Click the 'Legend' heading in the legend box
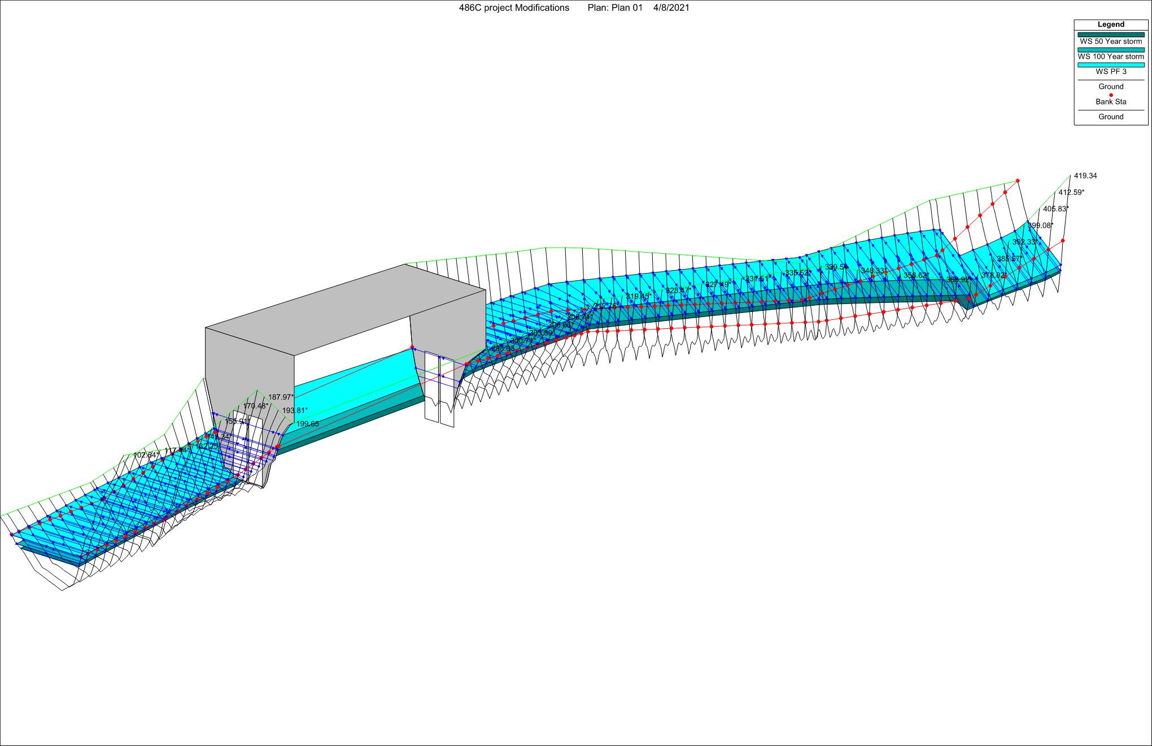The image size is (1152, 746). 1111,24
